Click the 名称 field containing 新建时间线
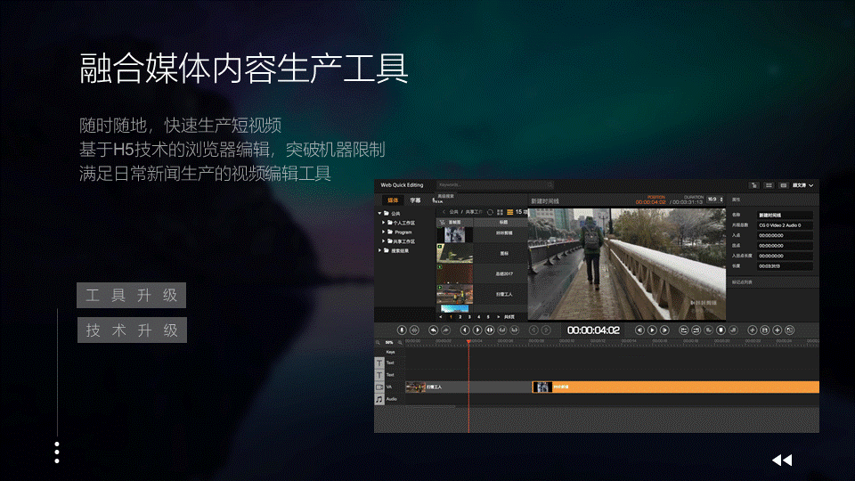The height and width of the screenshot is (481, 855). coord(785,215)
